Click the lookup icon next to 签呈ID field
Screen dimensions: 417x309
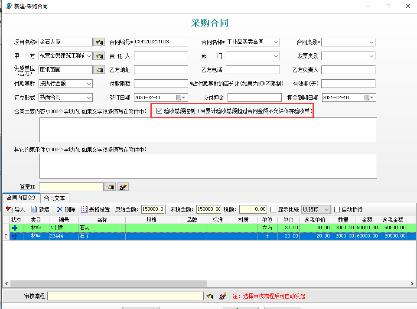110,187
